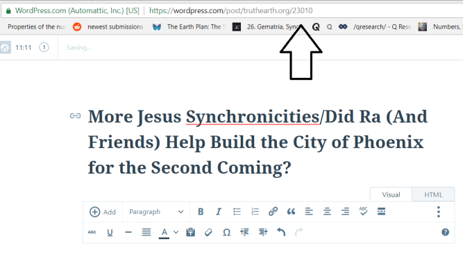This screenshot has height=257, width=463.
Task: Justify the text alignment
Action: pyautogui.click(x=146, y=232)
